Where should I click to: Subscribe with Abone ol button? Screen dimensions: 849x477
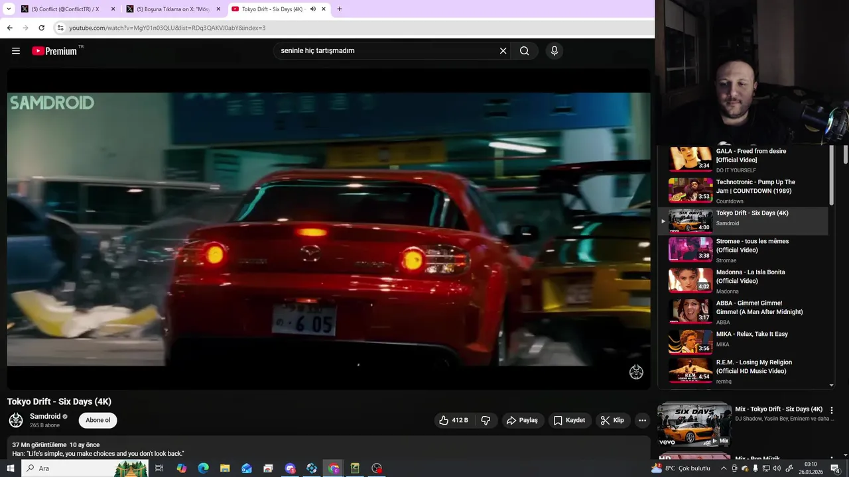[98, 420]
